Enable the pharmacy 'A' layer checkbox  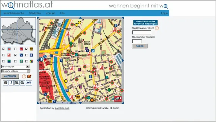coord(3,55)
